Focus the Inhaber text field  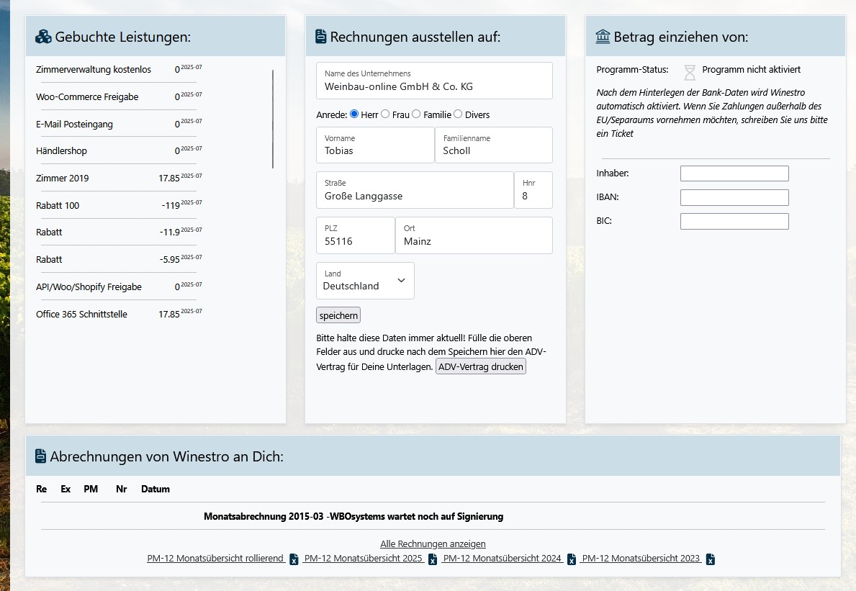[734, 173]
